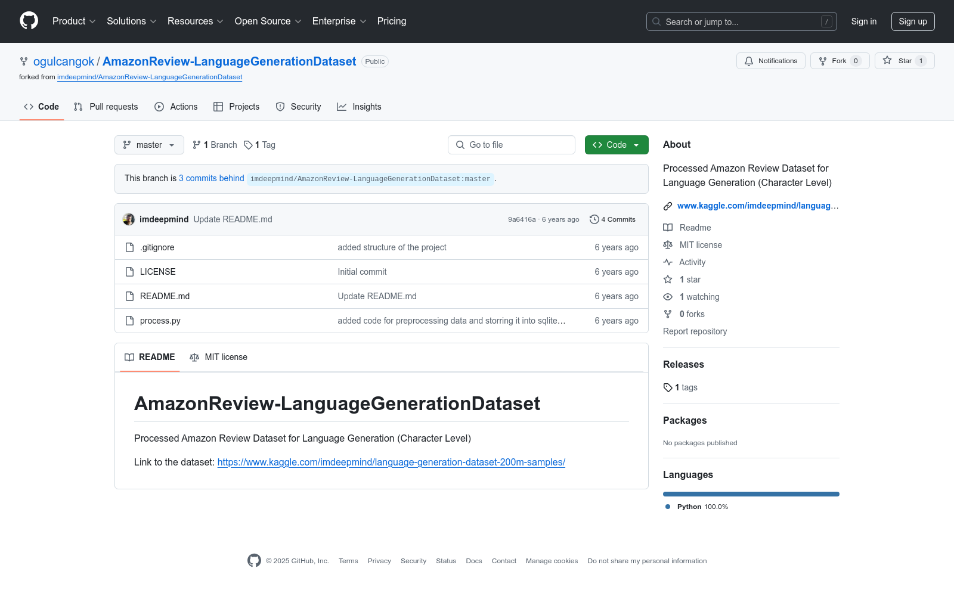Click the Notifications bell button
Image resolution: width=954 pixels, height=596 pixels.
(x=770, y=61)
